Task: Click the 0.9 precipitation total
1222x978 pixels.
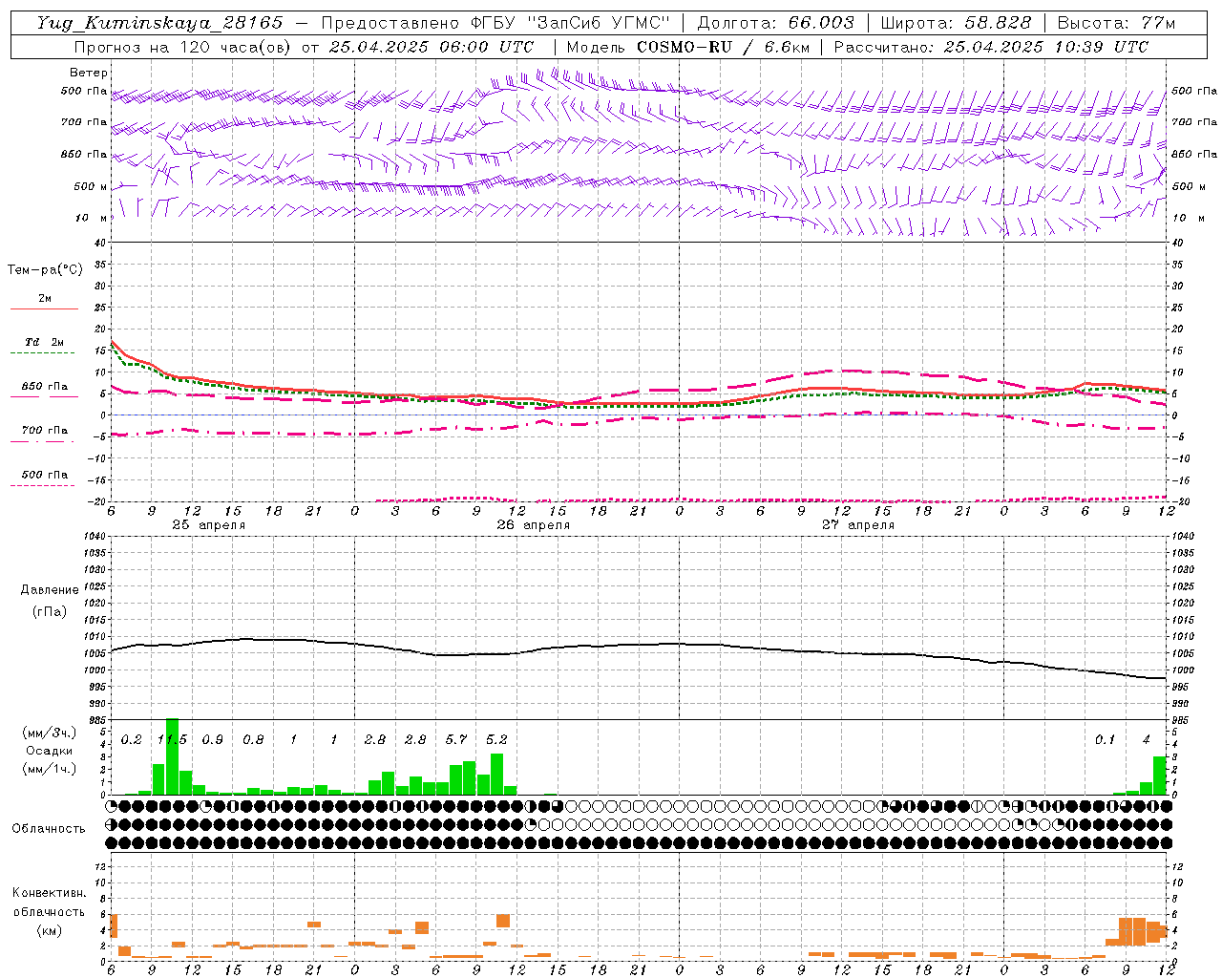Action: (213, 739)
